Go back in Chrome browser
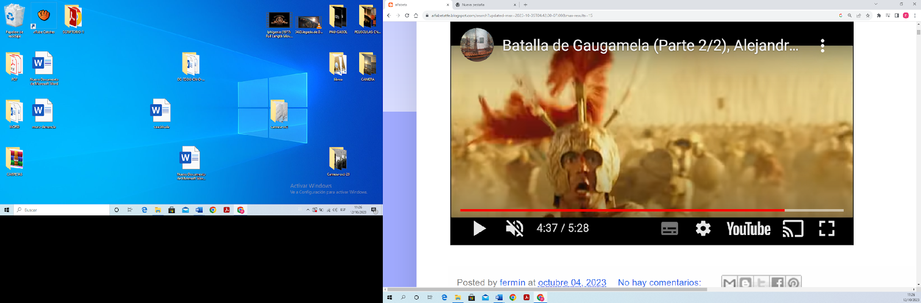This screenshot has width=921, height=303. click(x=389, y=16)
